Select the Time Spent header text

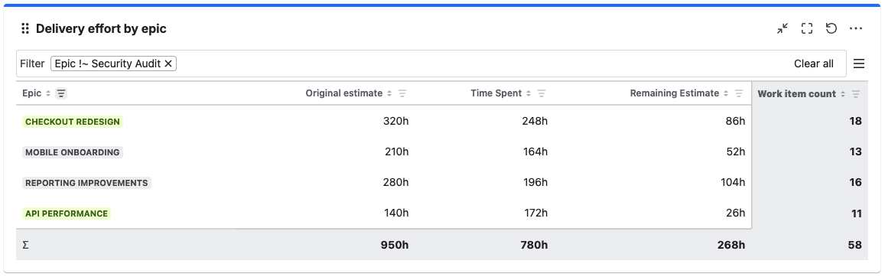[x=496, y=93]
